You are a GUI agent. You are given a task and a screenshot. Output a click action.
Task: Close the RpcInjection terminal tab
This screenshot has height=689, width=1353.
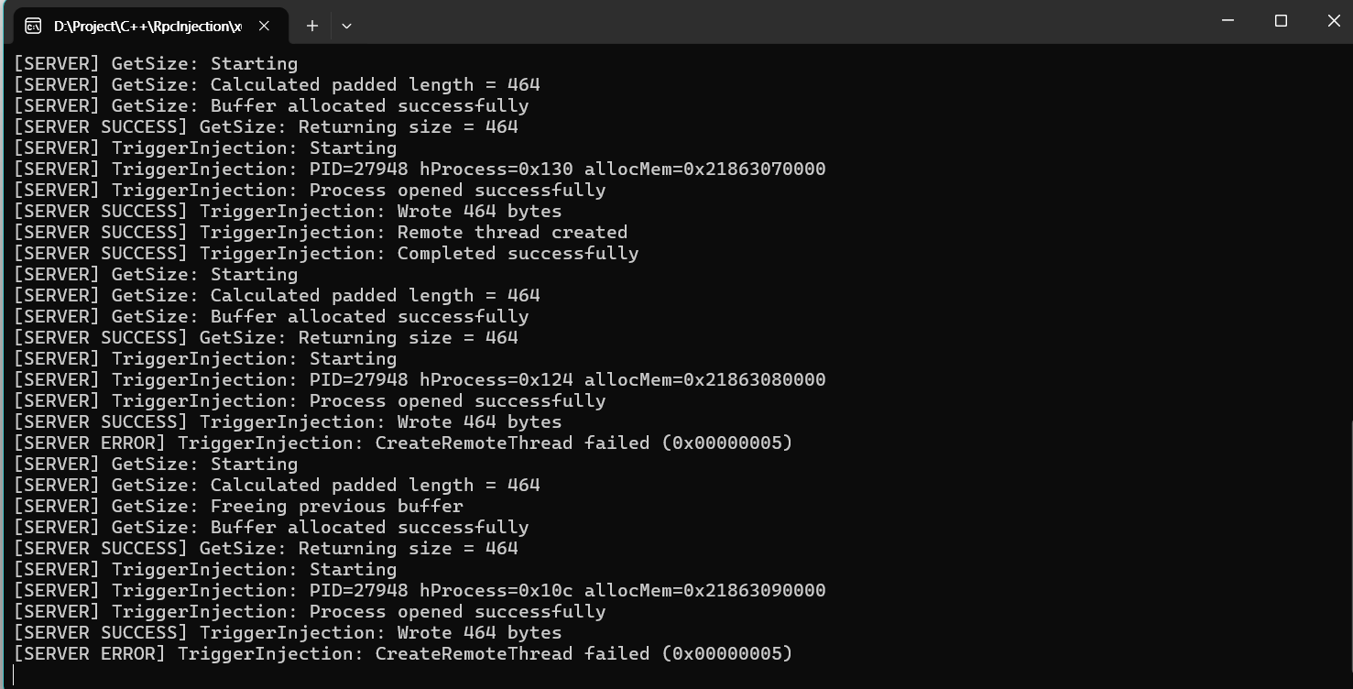[264, 26]
